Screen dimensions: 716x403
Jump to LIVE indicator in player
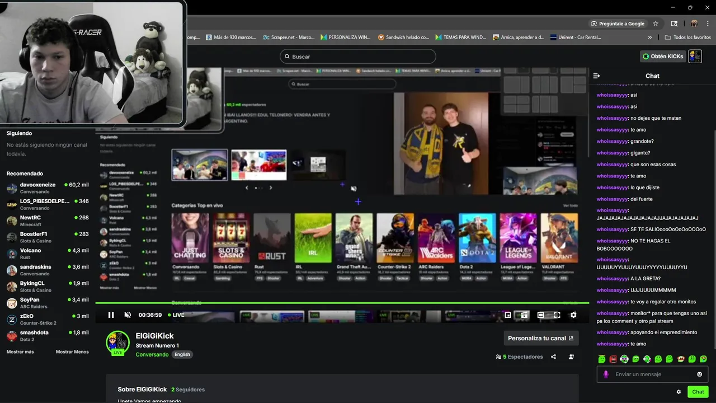175,315
